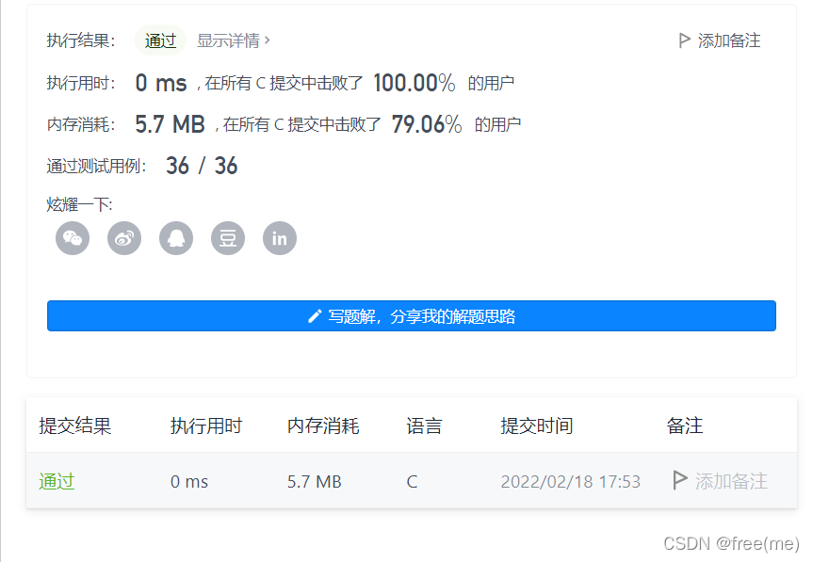
Task: Click the 炫耀一下 label
Action: tap(79, 204)
